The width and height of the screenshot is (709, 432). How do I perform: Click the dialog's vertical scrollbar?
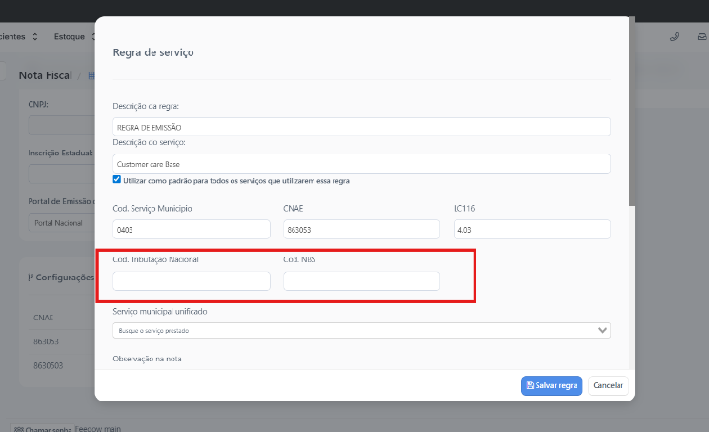(x=632, y=113)
